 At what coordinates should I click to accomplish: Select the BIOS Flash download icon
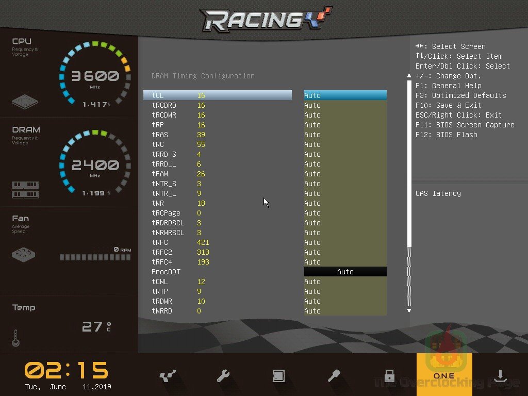(x=500, y=376)
